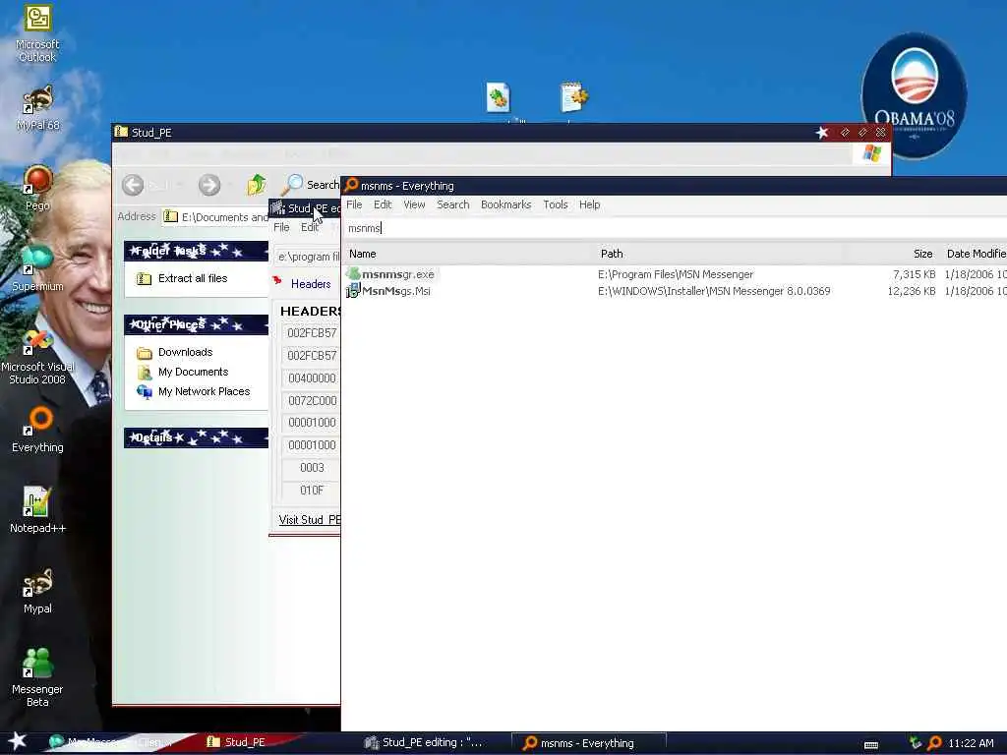The image size is (1007, 755).
Task: Open Tools menu in Everything
Action: point(555,204)
